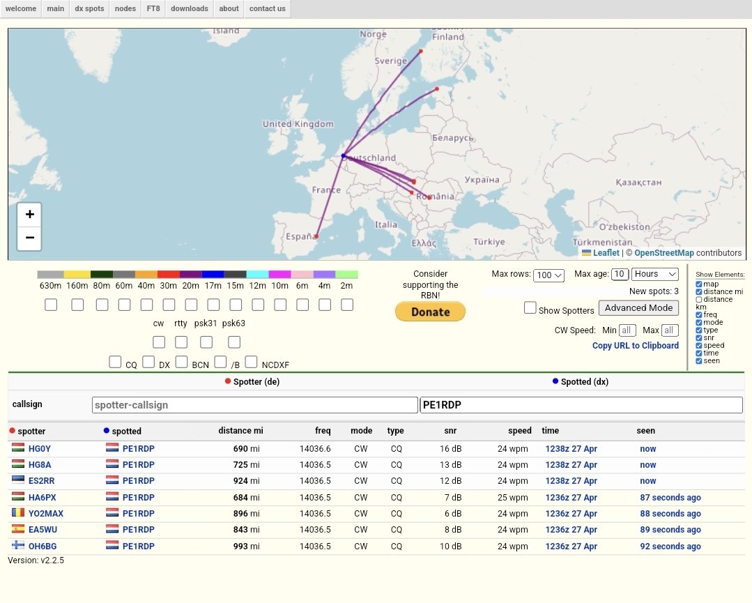Click the red spotter dot in Estonia
Screen dimensions: 752x603
437,89
